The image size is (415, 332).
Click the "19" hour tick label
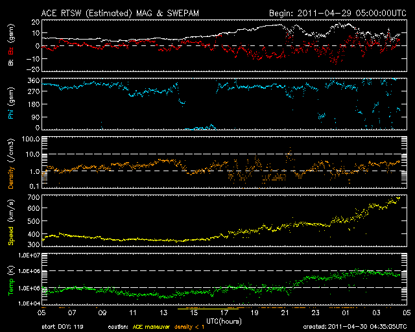pos(255,313)
